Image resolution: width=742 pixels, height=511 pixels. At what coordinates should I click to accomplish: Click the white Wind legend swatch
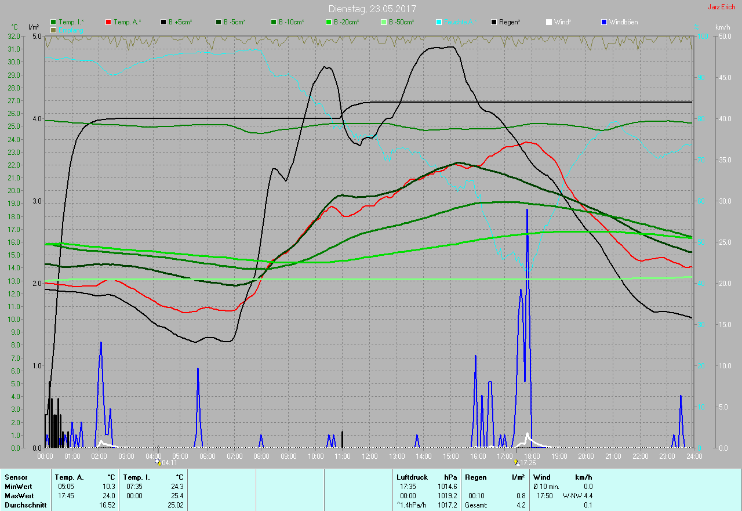coord(549,22)
